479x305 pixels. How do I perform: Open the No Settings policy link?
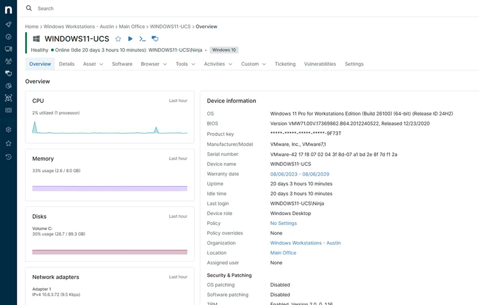point(283,223)
